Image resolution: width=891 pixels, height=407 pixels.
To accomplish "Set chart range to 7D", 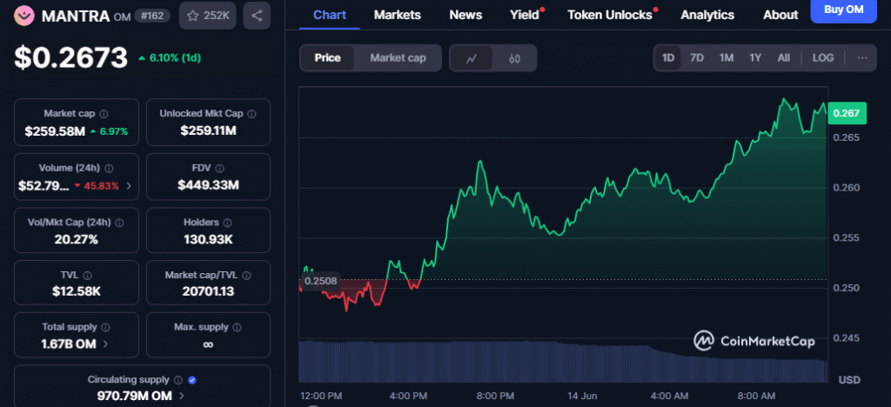I will 697,58.
